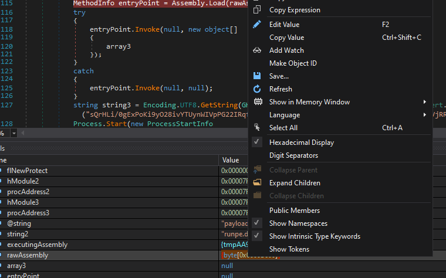Open the Show in Memory Window submenu arrow

(424, 102)
